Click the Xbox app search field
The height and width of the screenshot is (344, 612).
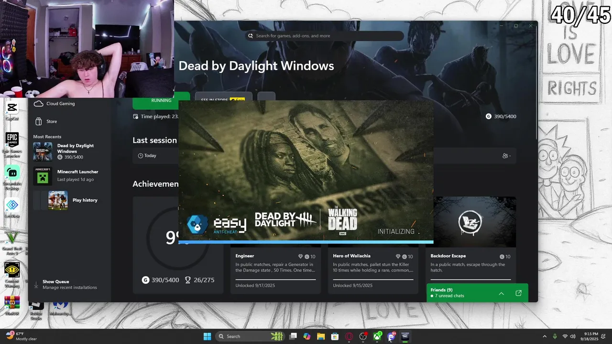click(325, 36)
